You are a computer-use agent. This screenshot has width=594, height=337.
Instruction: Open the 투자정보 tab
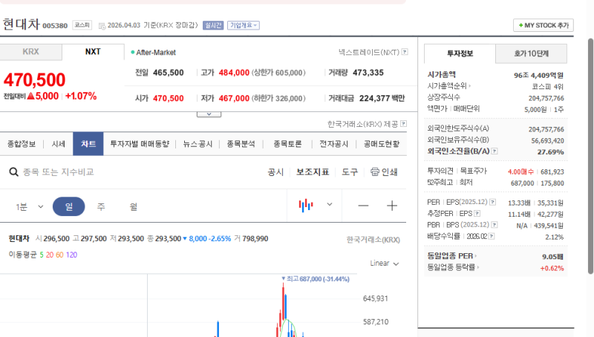460,53
